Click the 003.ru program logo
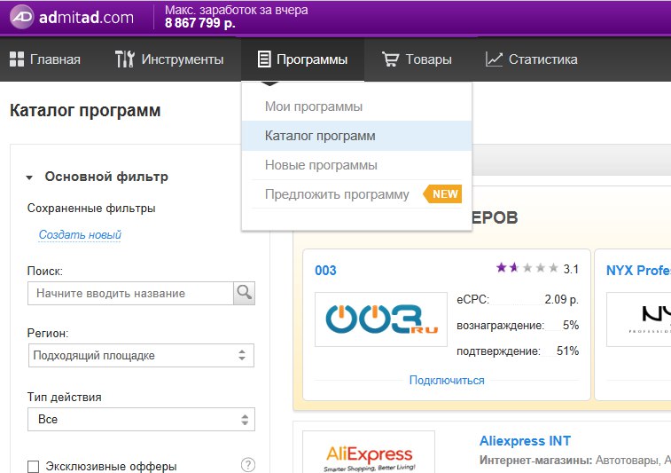 click(381, 319)
